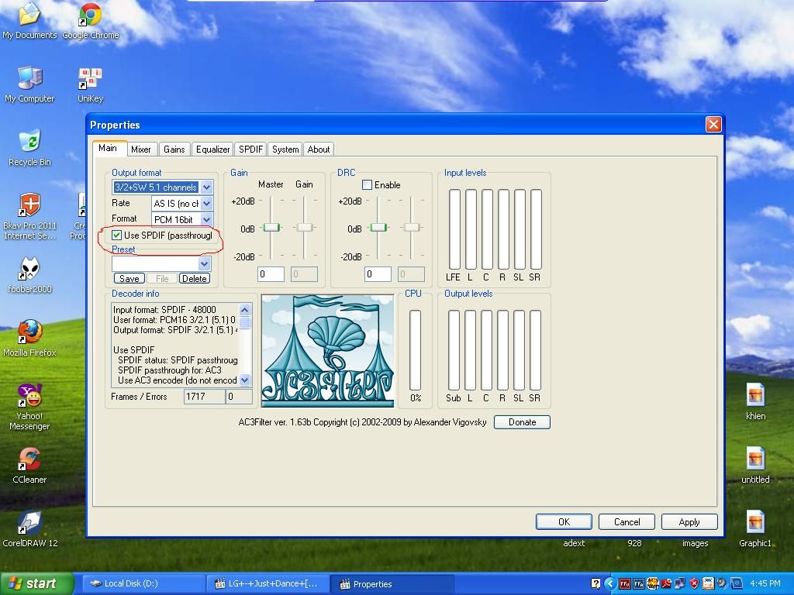Select the Google Chrome desktop shortcut
This screenshot has width=794, height=595.
pos(90,21)
